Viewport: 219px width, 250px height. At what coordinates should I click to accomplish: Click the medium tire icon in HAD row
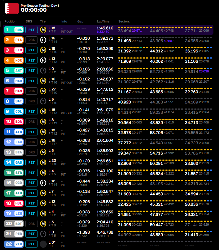pos(43,81)
